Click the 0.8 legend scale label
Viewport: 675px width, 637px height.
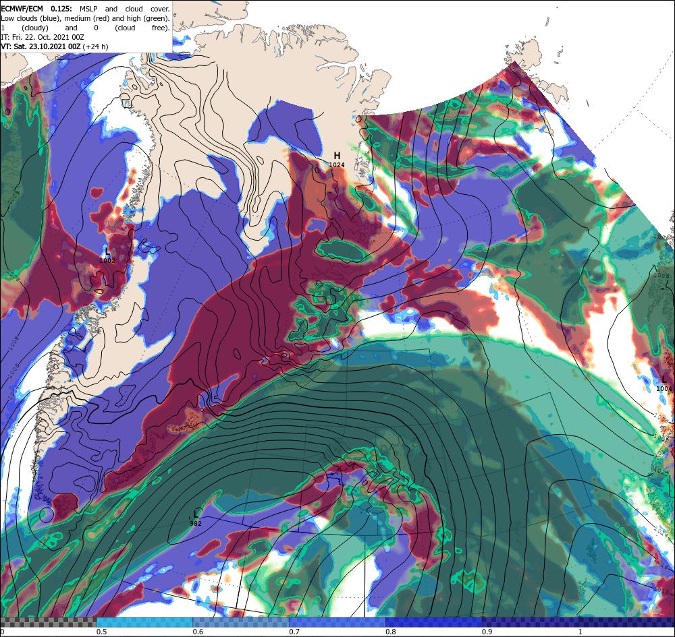tap(391, 632)
